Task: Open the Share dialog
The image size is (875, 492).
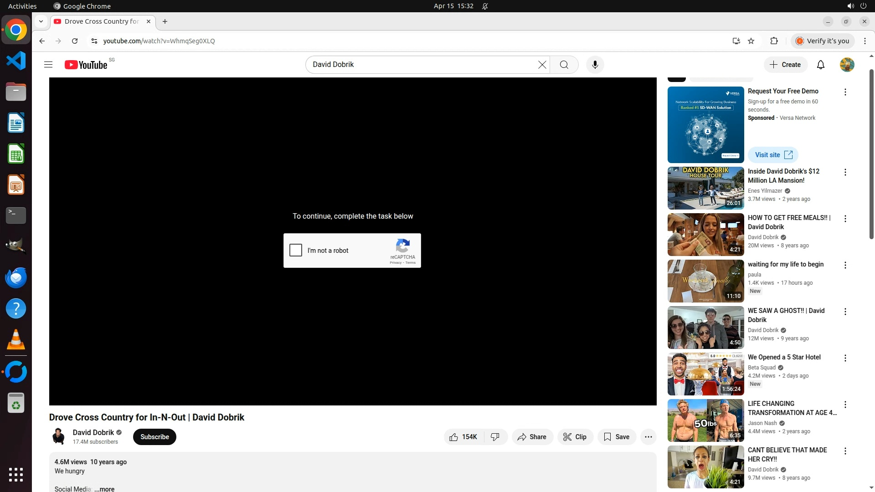Action: pos(532,437)
